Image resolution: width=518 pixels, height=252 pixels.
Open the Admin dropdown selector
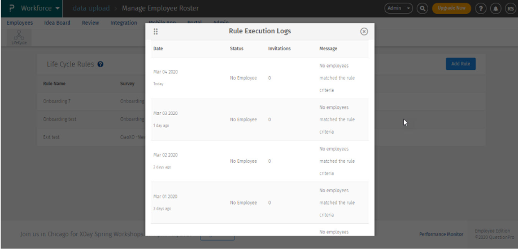click(398, 8)
